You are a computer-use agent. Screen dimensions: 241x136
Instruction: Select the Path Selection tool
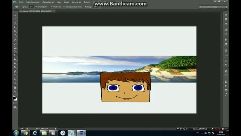(x=15, y=79)
